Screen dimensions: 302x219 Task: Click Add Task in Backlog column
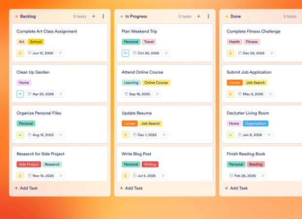(26, 188)
